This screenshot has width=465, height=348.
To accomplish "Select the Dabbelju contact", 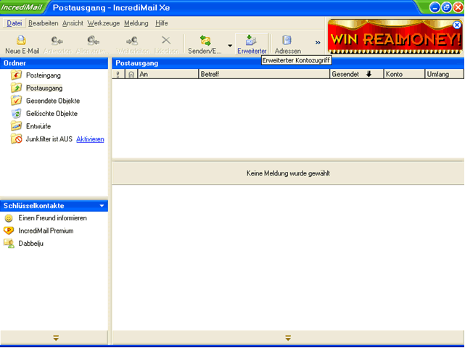I will [x=31, y=244].
